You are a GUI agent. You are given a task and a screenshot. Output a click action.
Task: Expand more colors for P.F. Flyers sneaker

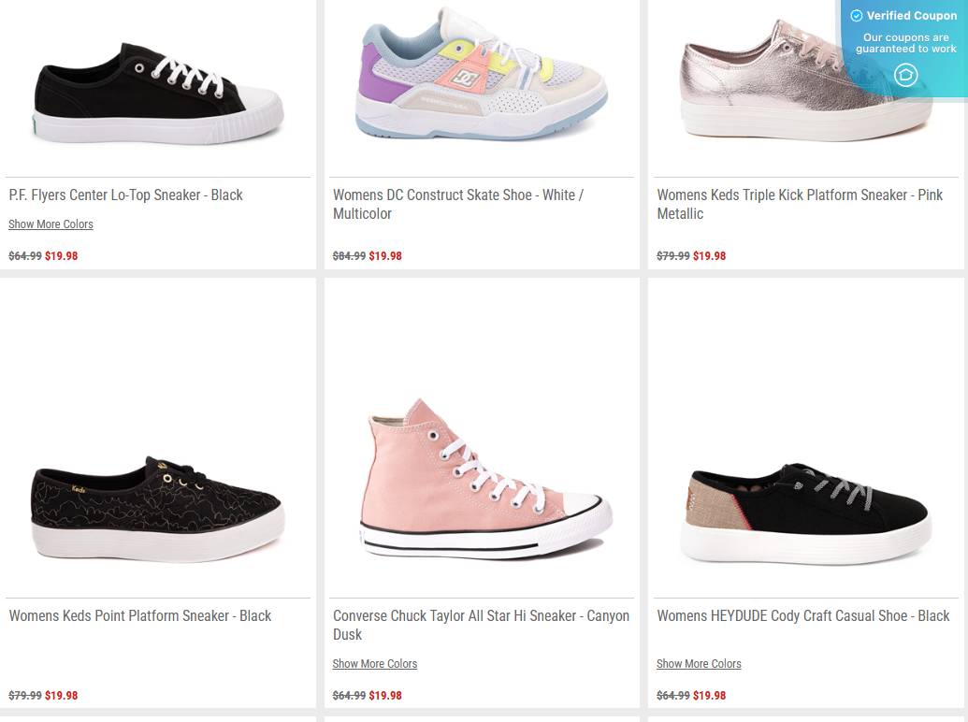click(x=51, y=224)
